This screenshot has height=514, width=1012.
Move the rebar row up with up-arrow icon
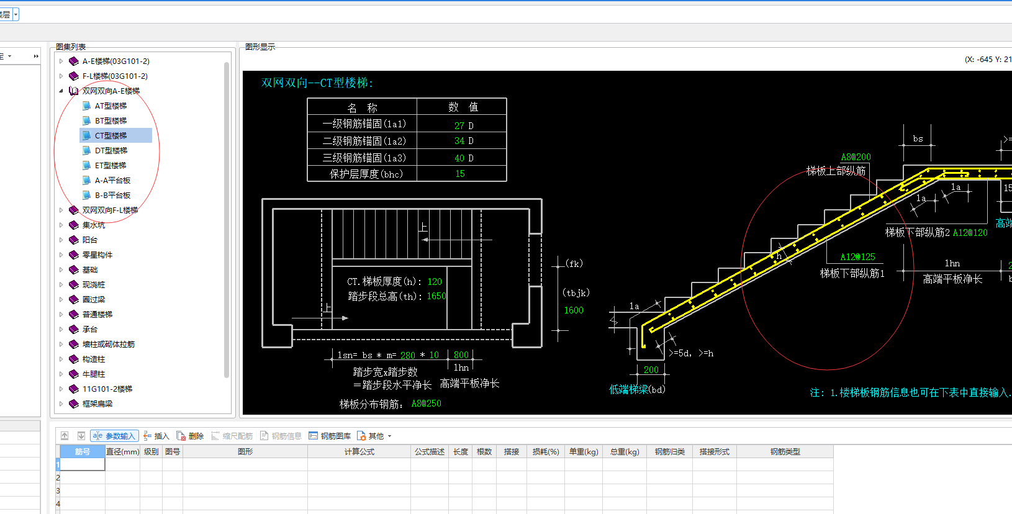click(65, 436)
